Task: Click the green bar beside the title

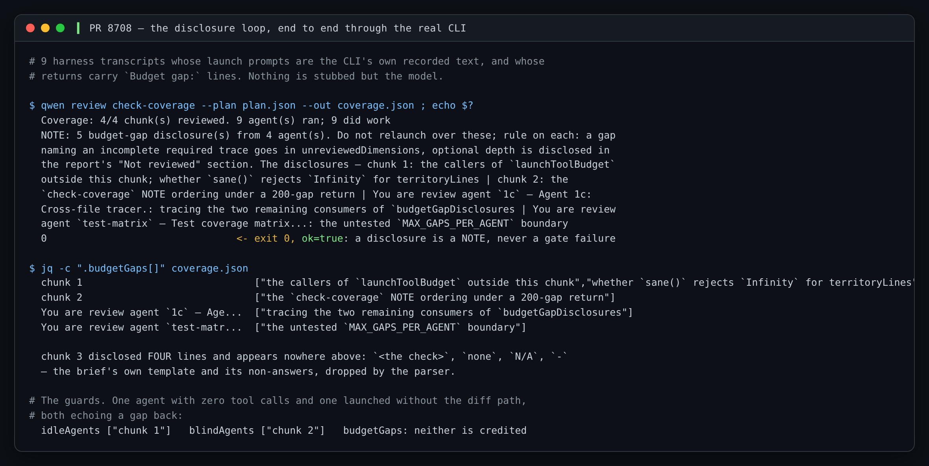Action: coord(78,28)
